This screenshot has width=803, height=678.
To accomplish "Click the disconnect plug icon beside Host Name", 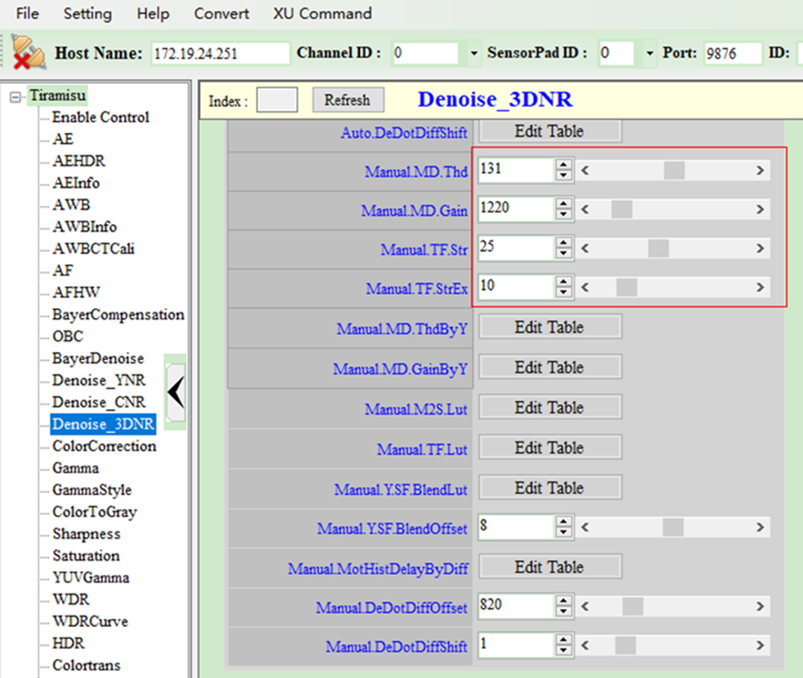I will click(29, 52).
